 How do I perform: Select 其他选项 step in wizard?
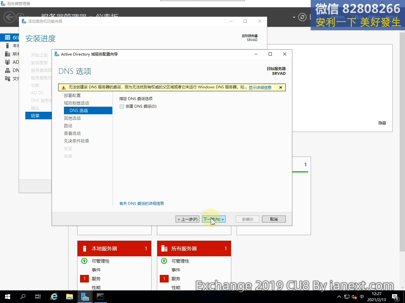tap(72, 118)
